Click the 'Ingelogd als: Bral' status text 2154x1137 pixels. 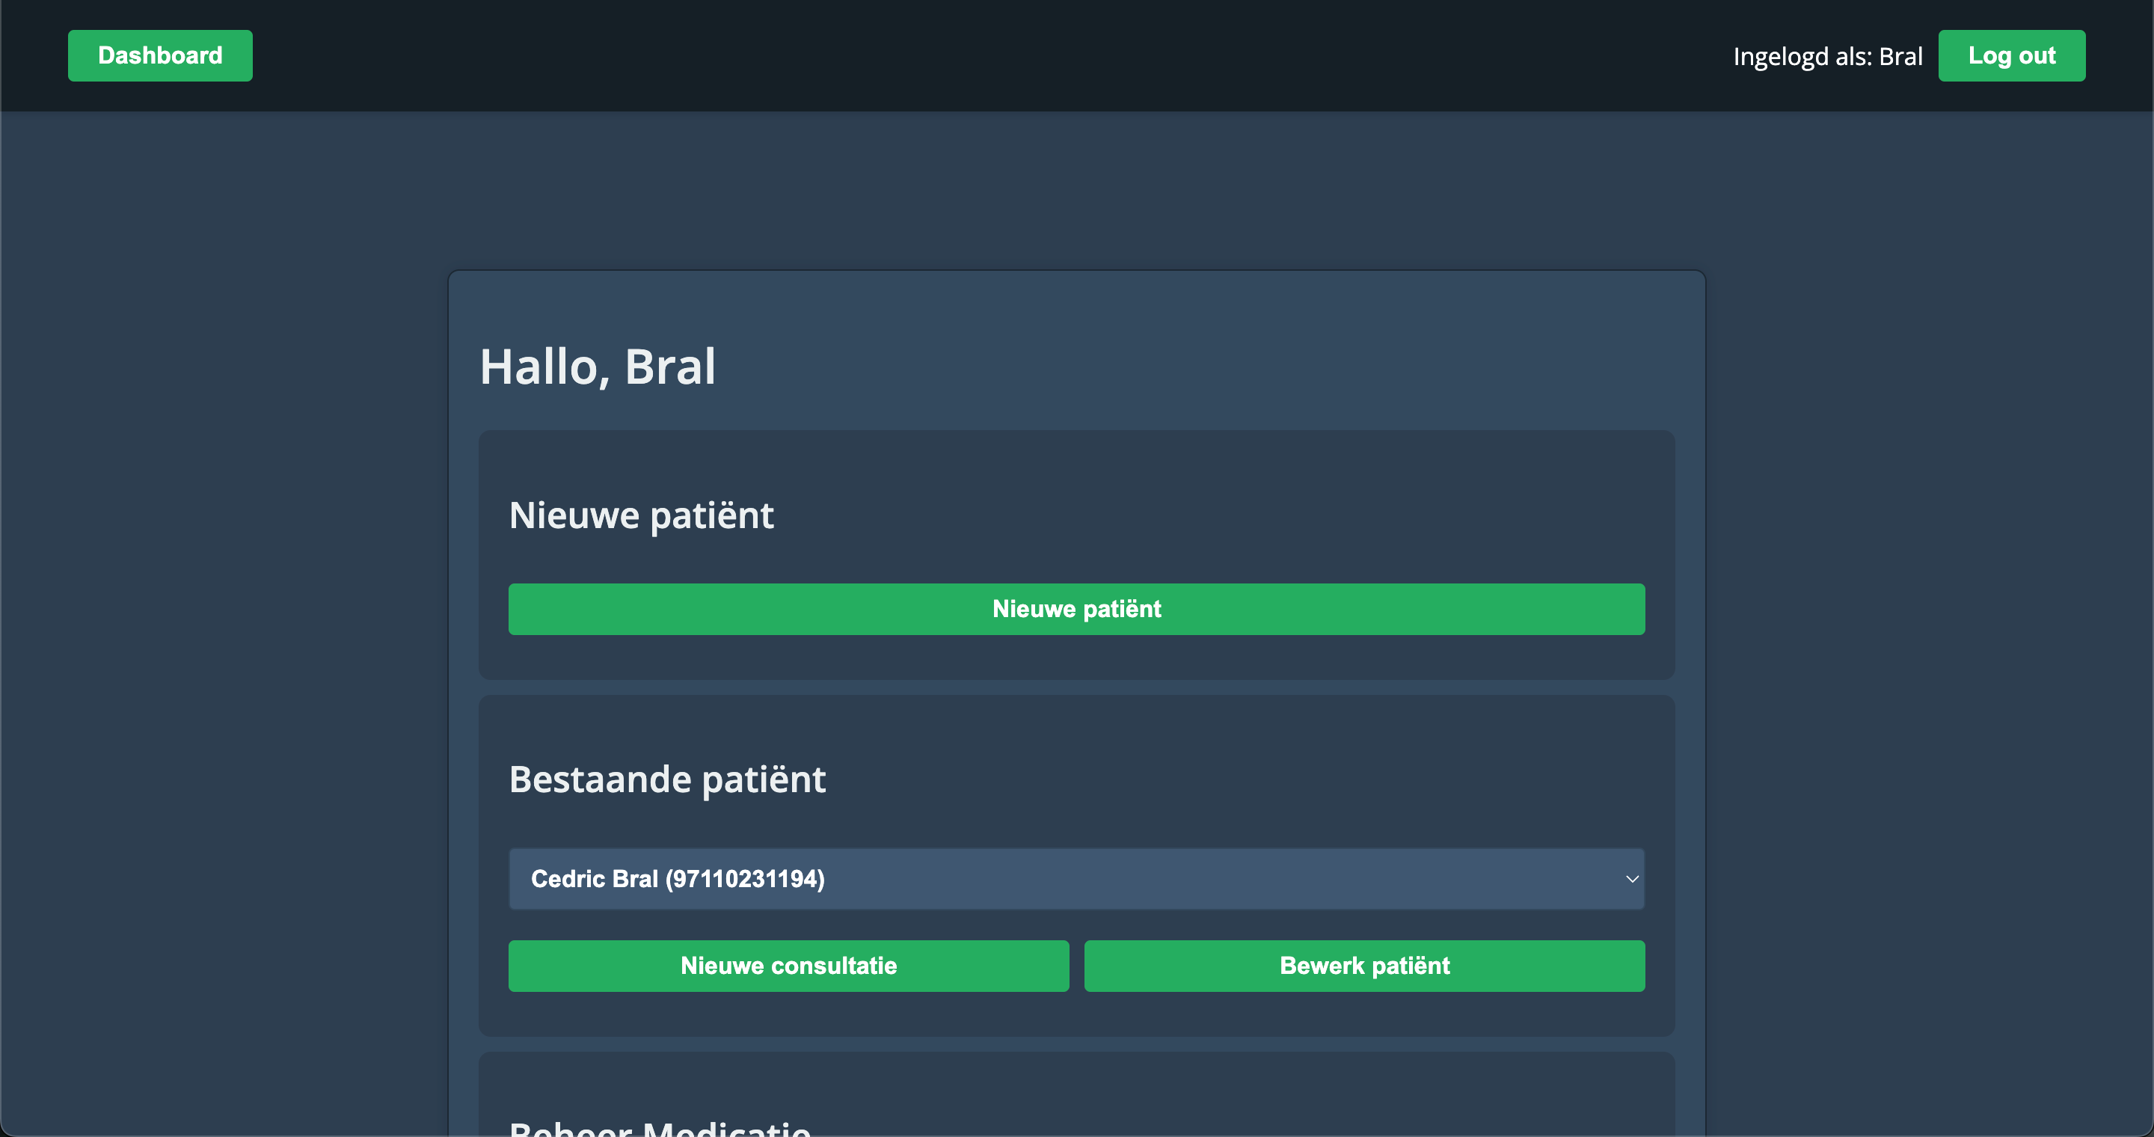pyautogui.click(x=1827, y=56)
